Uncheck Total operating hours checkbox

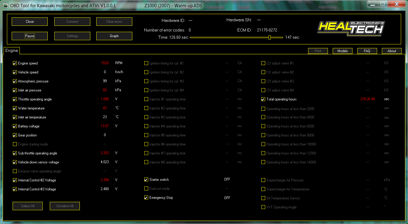coord(263,99)
